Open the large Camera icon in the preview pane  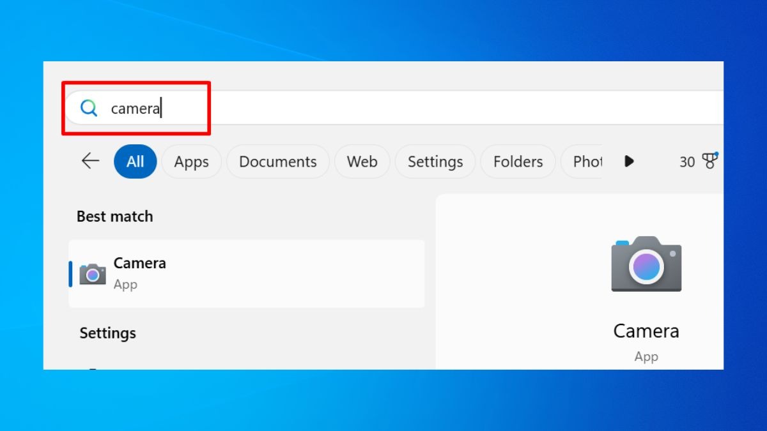[x=646, y=264]
